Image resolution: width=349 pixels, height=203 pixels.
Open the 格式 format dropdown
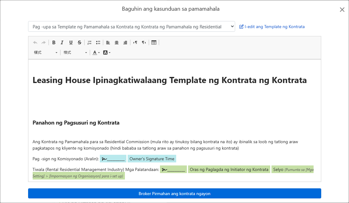pos(75,53)
